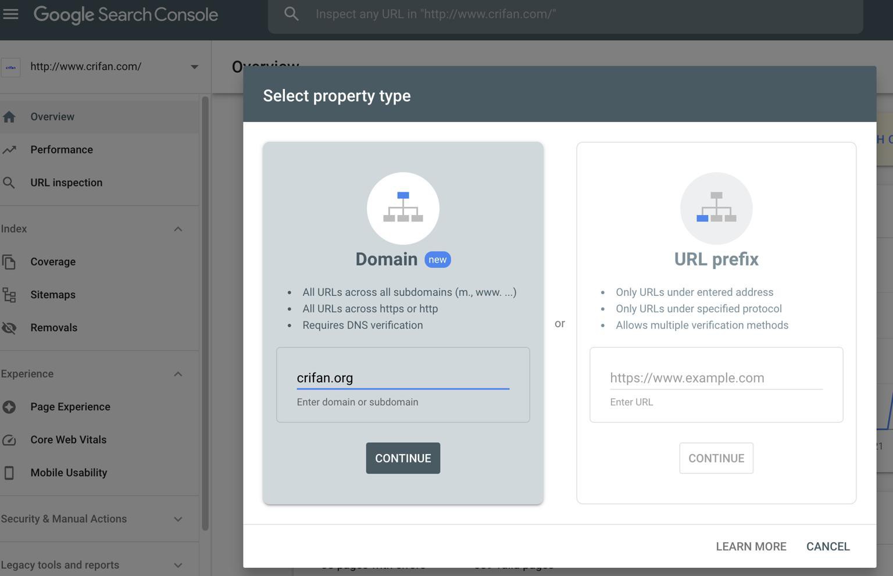893x576 pixels.
Task: Click the Performance trend icon
Action: tap(9, 150)
